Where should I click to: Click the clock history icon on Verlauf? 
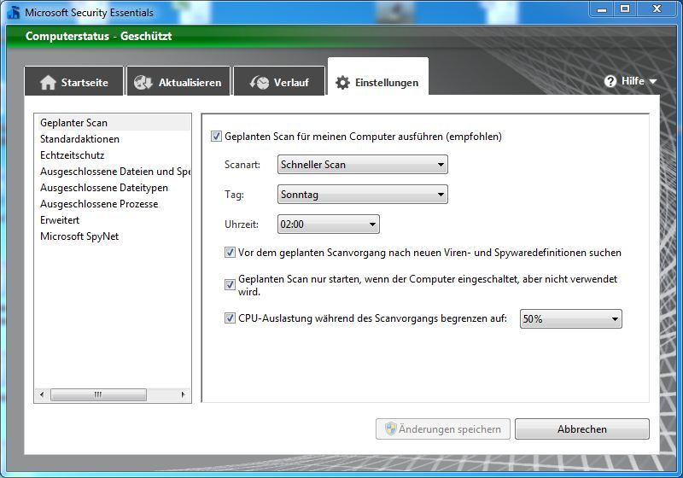click(x=260, y=82)
